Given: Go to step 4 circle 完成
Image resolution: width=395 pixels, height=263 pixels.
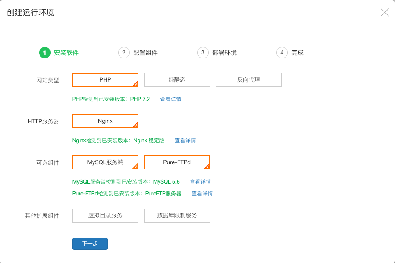Looking at the screenshot, I should 282,53.
